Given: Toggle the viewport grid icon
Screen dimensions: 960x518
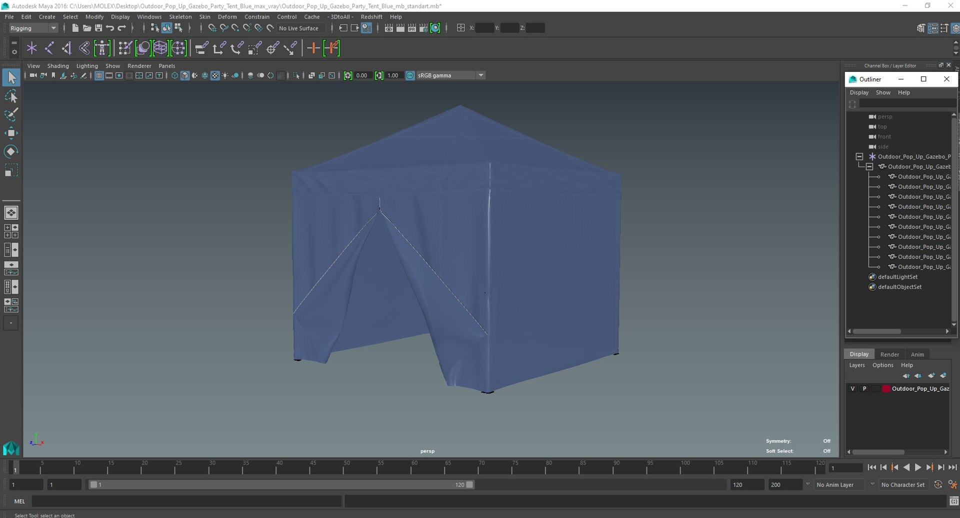Looking at the screenshot, I should click(99, 75).
